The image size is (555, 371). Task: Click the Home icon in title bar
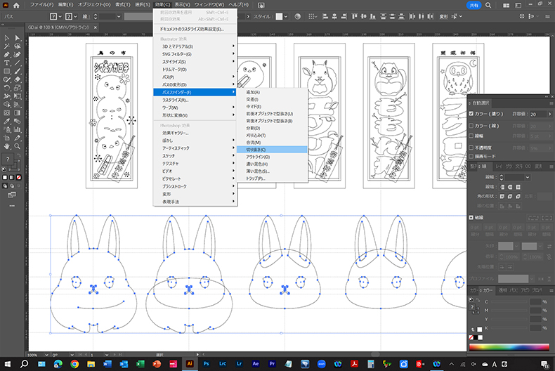(x=16, y=6)
